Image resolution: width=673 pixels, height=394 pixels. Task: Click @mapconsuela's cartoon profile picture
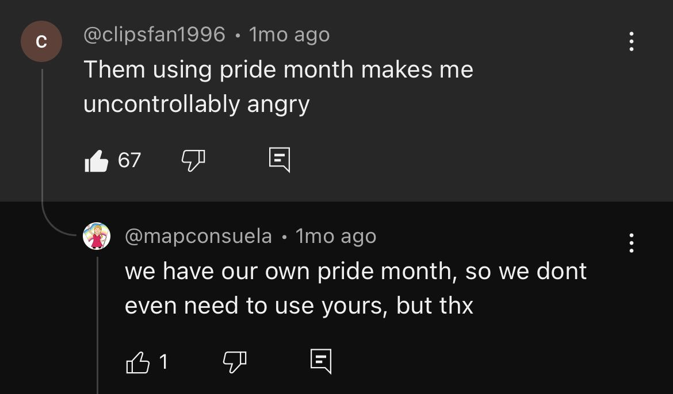tap(97, 236)
